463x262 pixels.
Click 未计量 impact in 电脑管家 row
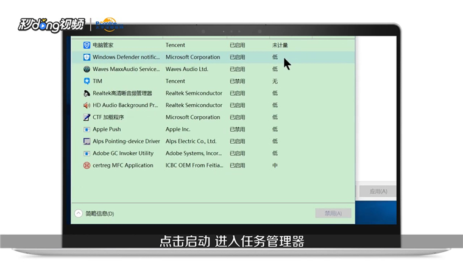280,45
